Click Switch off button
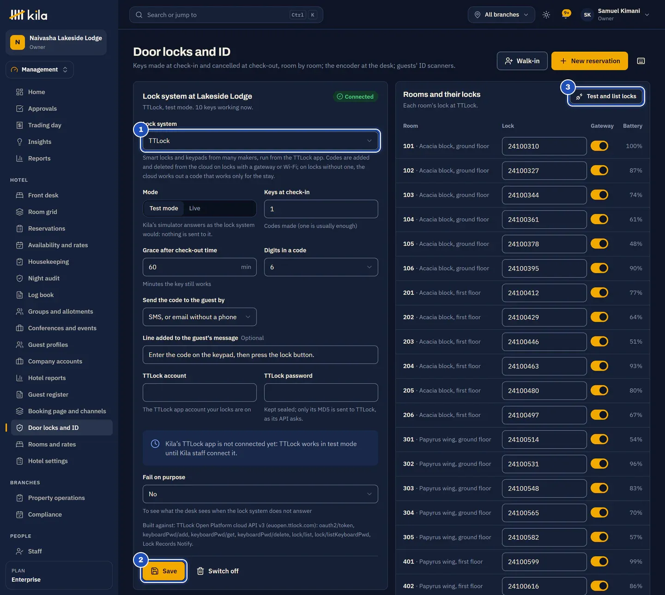 (218, 571)
